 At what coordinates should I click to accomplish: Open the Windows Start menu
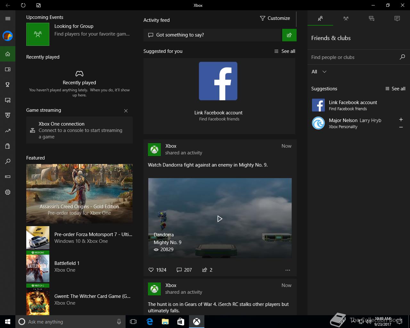(8, 322)
